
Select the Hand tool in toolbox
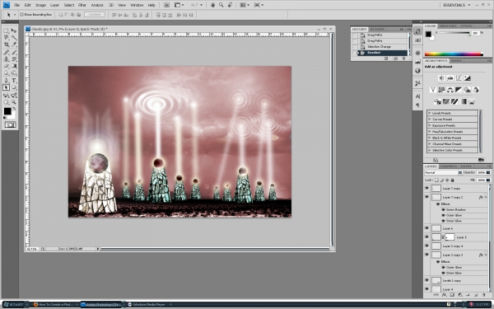point(6,102)
